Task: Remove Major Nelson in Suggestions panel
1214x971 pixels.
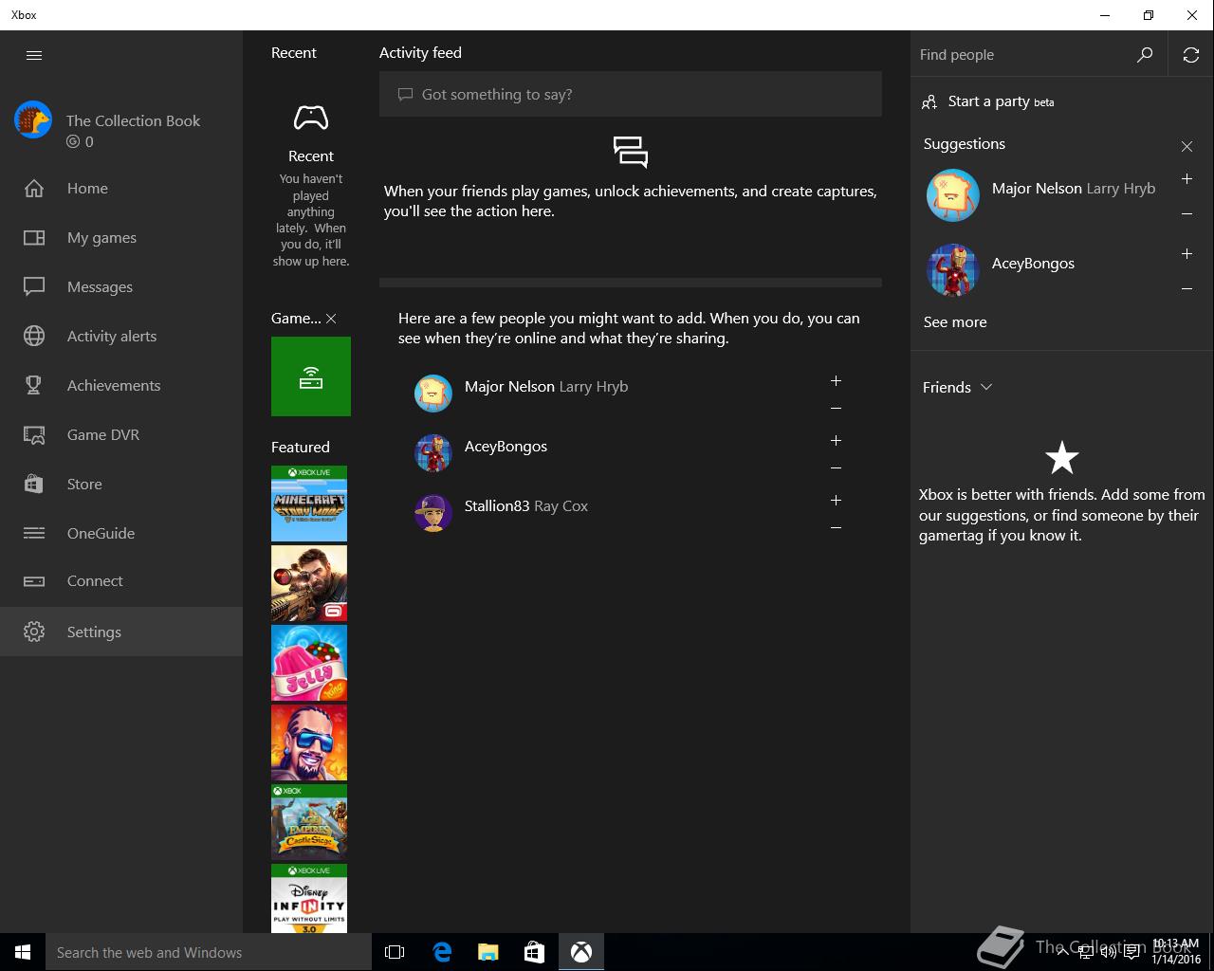Action: (1186, 214)
